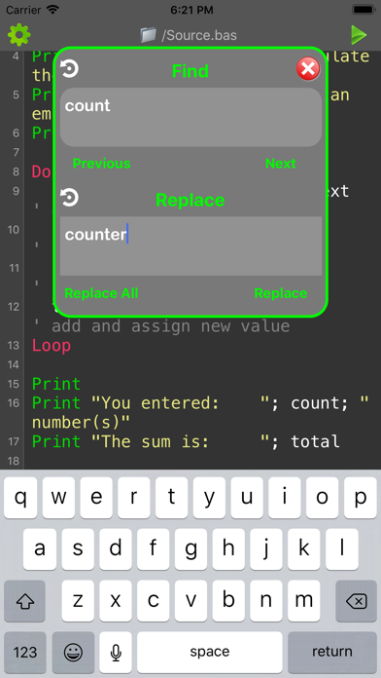The image size is (381, 678).
Task: Jump to the Next match
Action: (281, 164)
